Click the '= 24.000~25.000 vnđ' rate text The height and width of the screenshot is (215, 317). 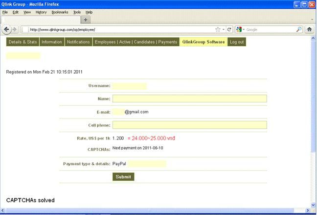[x=151, y=138]
